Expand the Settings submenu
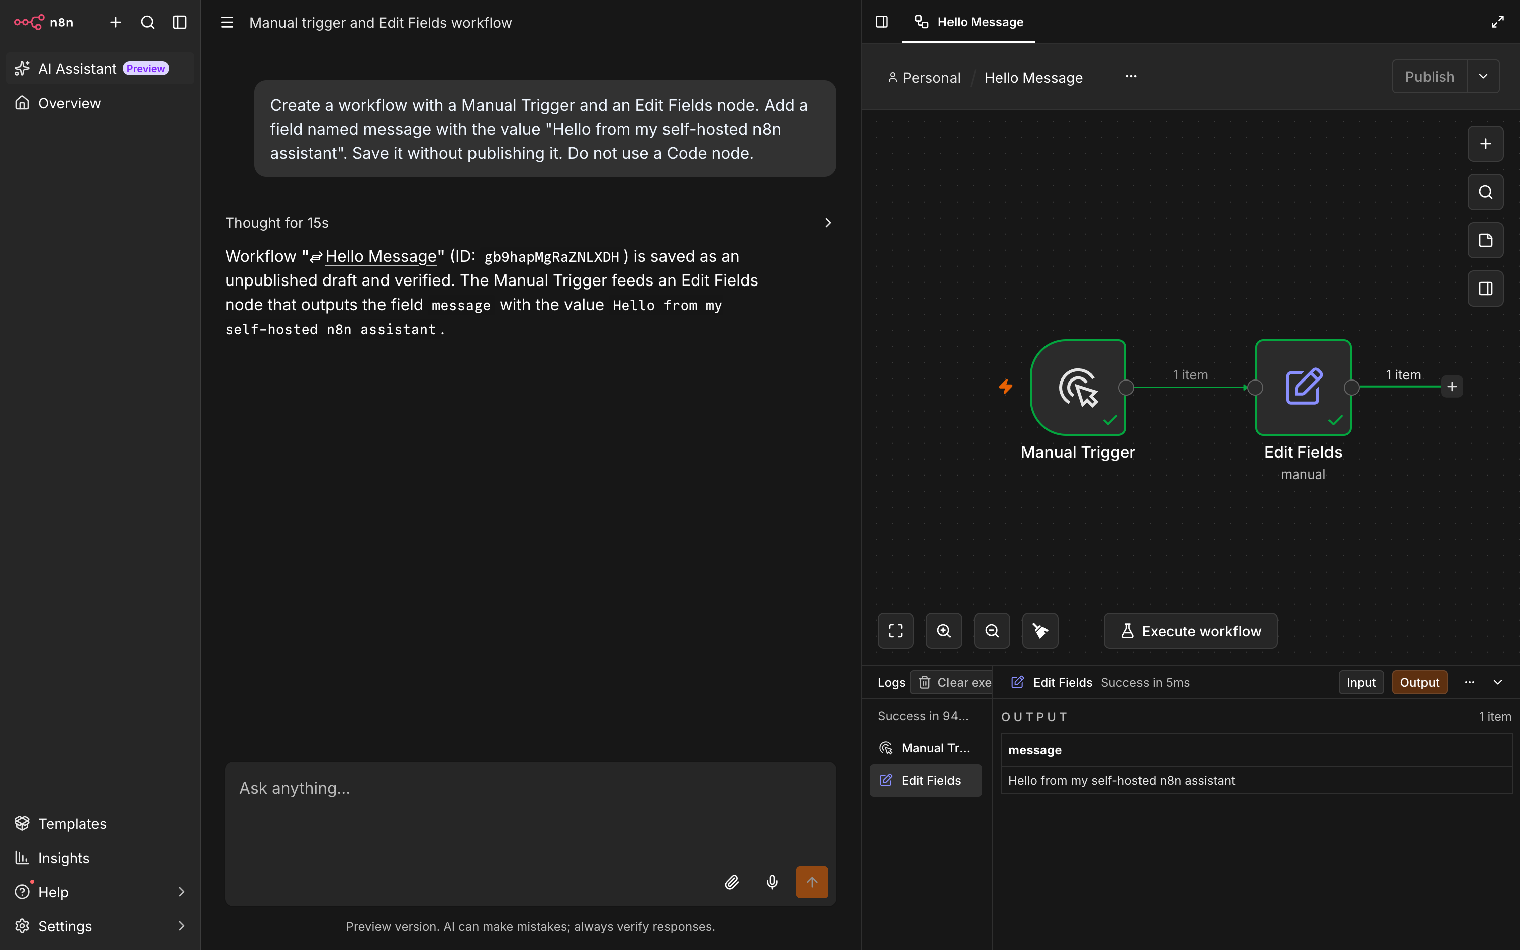This screenshot has width=1520, height=950. (101, 926)
